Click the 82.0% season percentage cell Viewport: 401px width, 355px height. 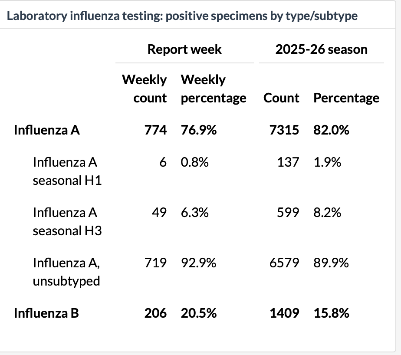331,130
